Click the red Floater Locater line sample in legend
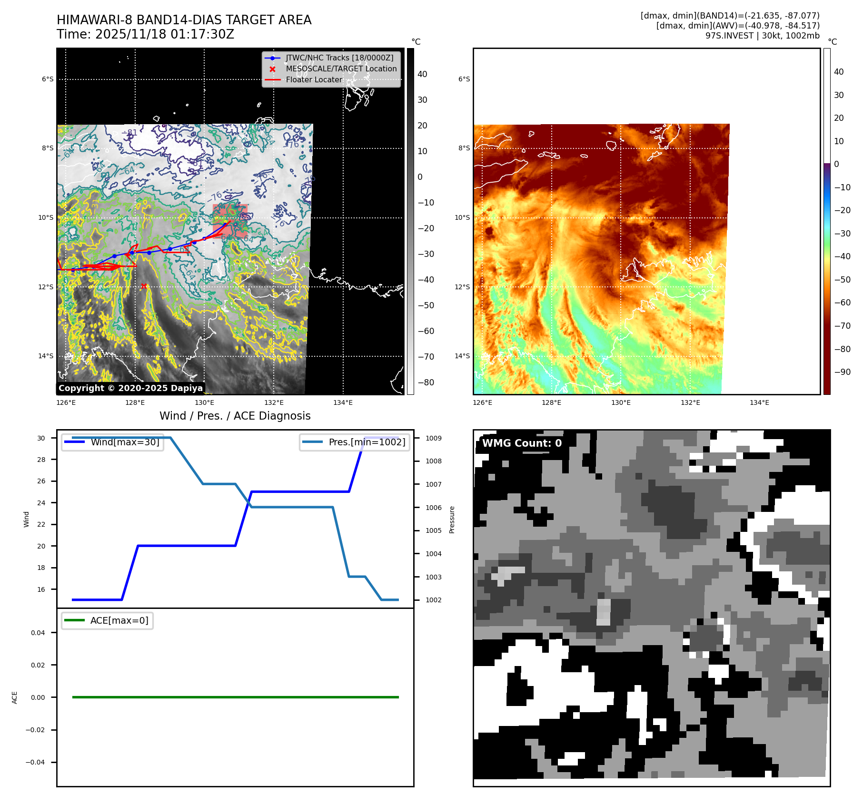 tap(272, 80)
